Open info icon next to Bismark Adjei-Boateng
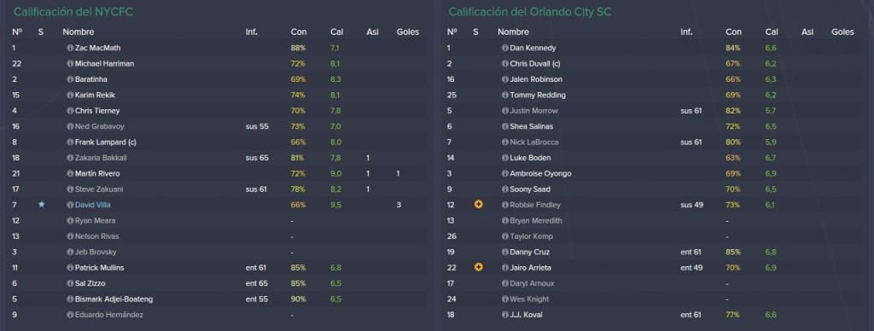 tap(70, 299)
